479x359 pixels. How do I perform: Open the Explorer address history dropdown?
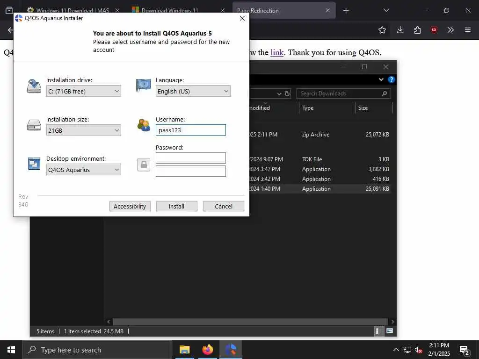coord(279,93)
